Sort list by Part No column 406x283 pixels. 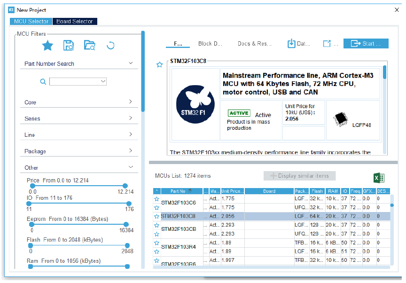point(182,191)
